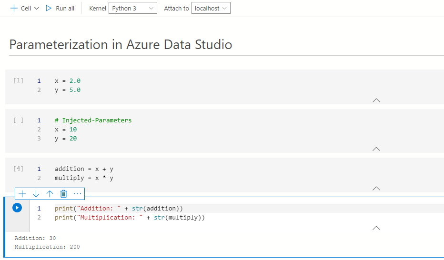Collapse the print statements cell
The image size is (444, 260).
[x=376, y=228]
